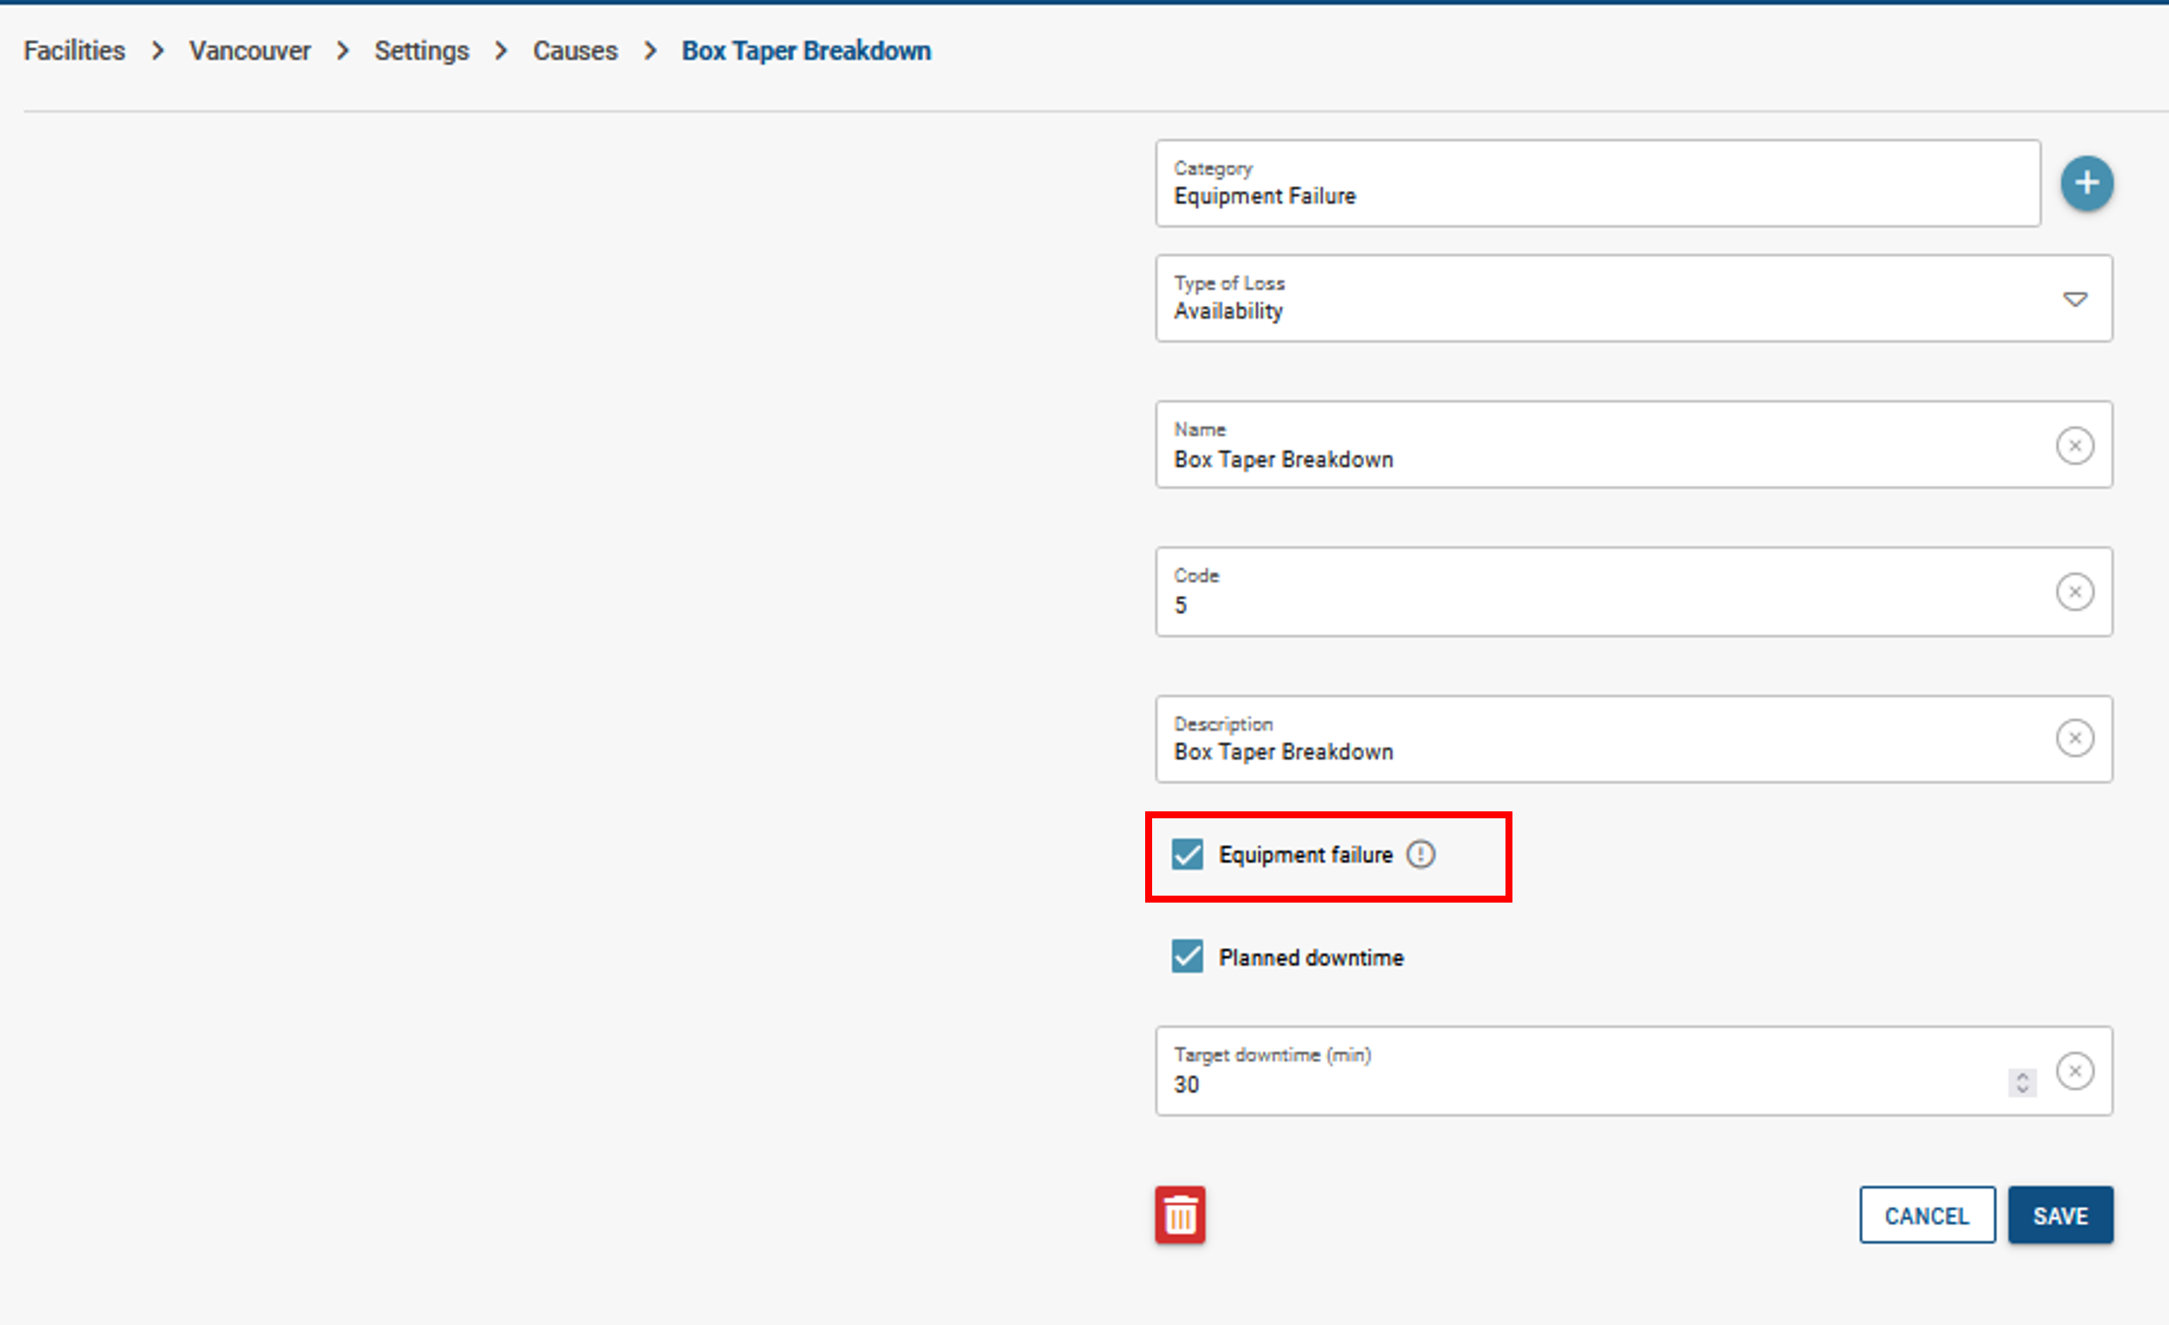Click the chevron after Causes breadcrumb
Image resolution: width=2169 pixels, height=1325 pixels.
[650, 51]
